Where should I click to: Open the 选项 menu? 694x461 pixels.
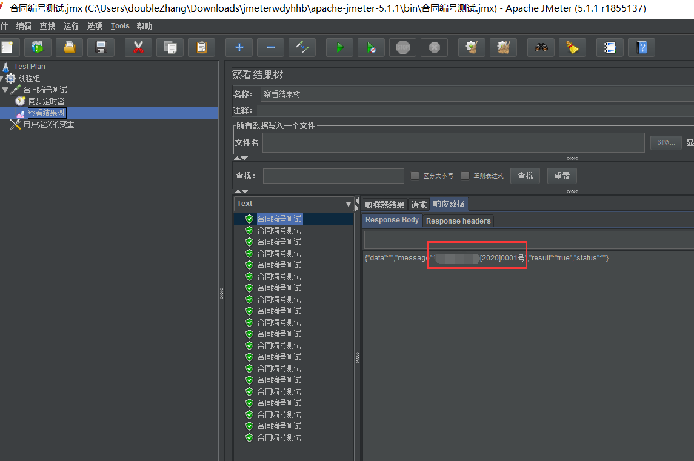(95, 26)
